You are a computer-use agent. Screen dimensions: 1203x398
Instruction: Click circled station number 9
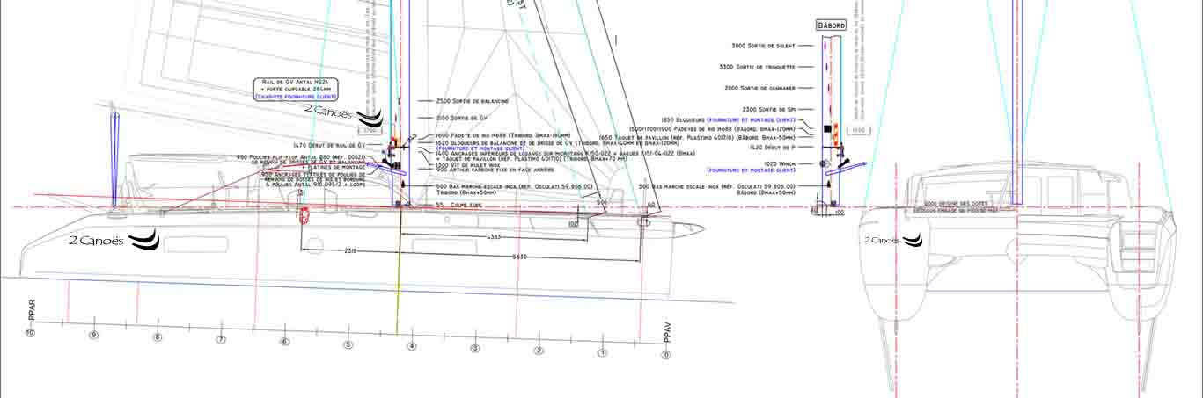pyautogui.click(x=93, y=336)
